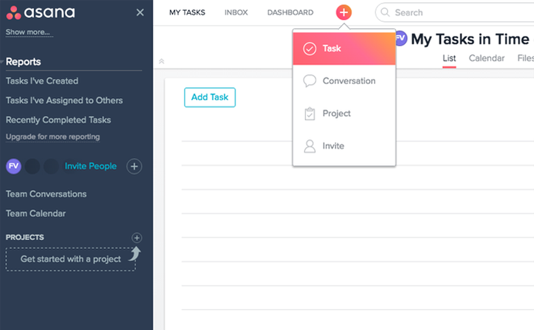Click the FV avatar beside My Tasks title
This screenshot has width=534, height=330.
click(x=401, y=38)
